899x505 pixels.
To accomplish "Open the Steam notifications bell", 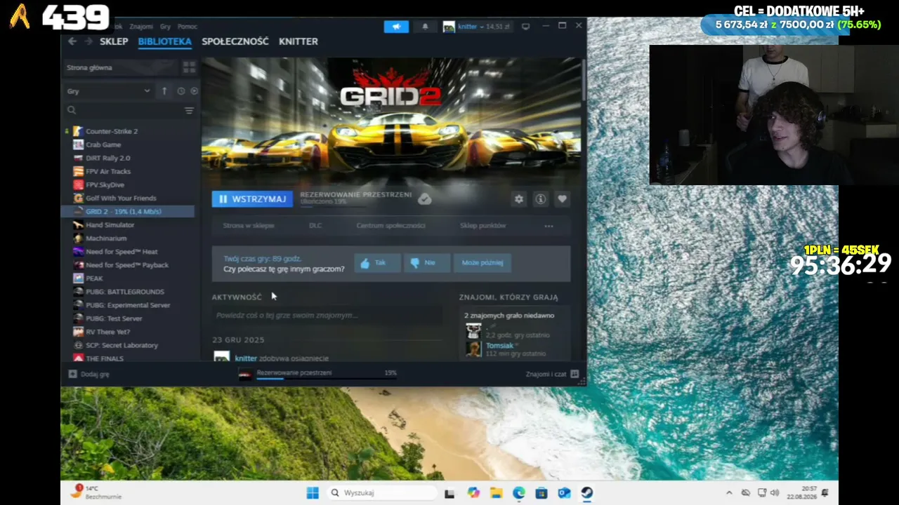I will [425, 27].
